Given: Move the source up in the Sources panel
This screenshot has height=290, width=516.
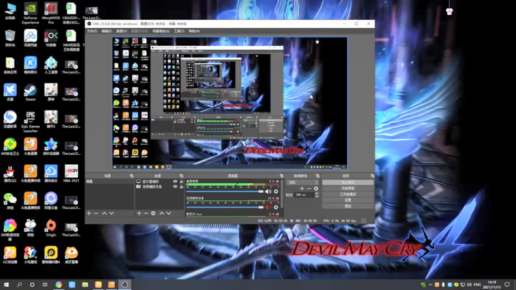Looking at the screenshot, I should [162, 213].
